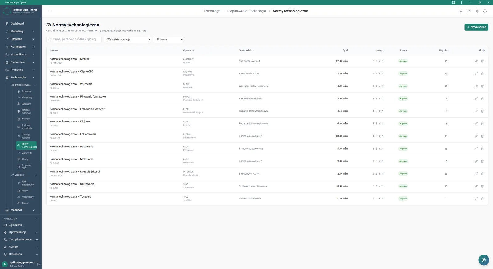Edit the Pakowanie norm pencil icon
Viewport: 493px width, 269px height.
coord(476,149)
